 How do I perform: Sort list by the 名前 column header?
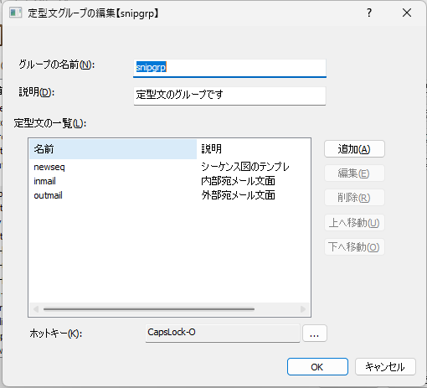click(x=113, y=149)
